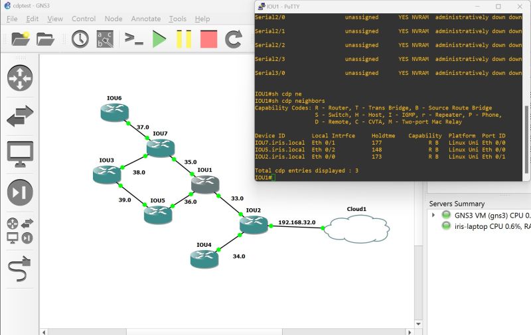Viewport: 531px width, 335px height.
Task: Click canvas scrollbar left arrow
Action: 44,332
